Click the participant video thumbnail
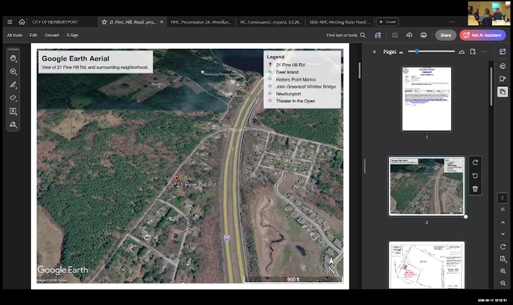The width and height of the screenshot is (513, 305). pyautogui.click(x=489, y=14)
